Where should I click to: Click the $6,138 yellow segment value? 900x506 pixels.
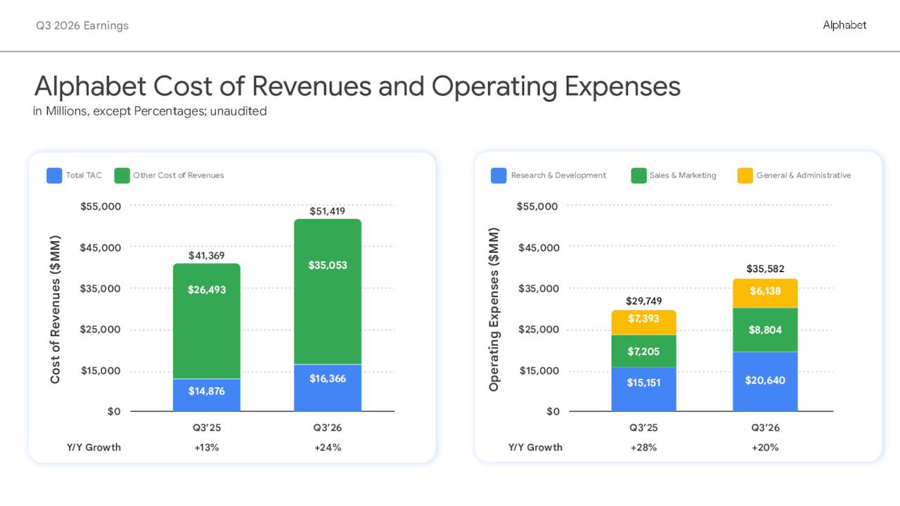pos(766,291)
